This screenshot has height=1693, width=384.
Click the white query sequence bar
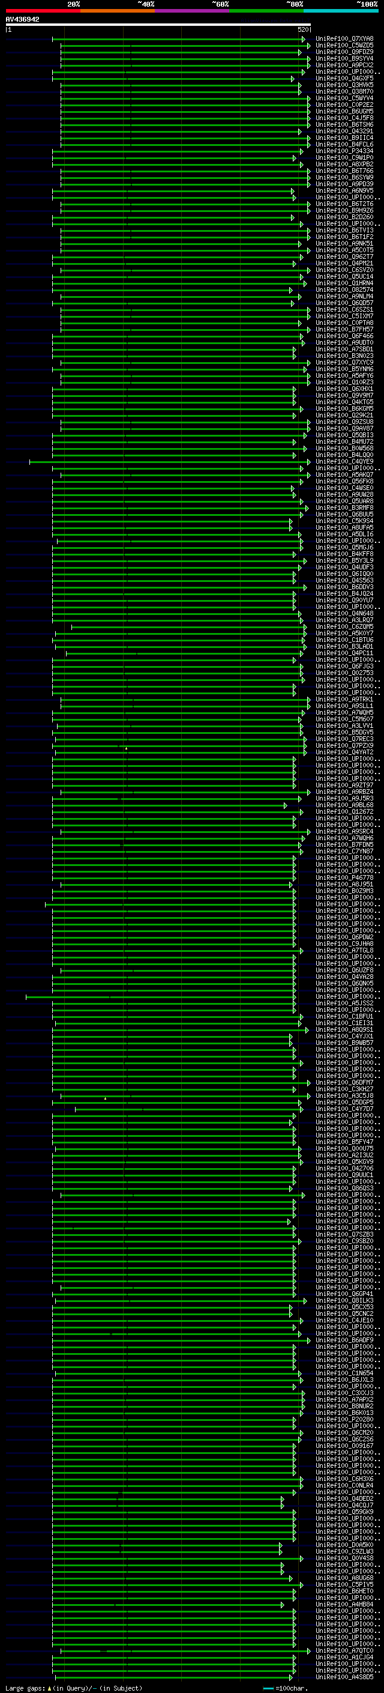(158, 24)
